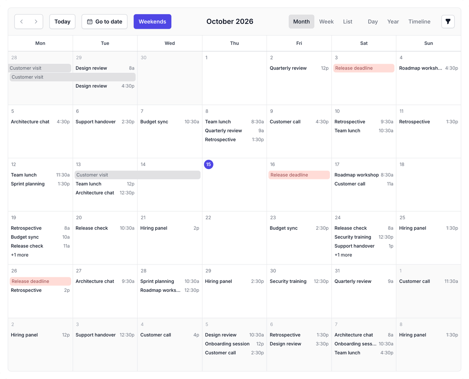Open Release deadline on October 26
Viewport: 469px width, 379px height.
click(x=40, y=281)
